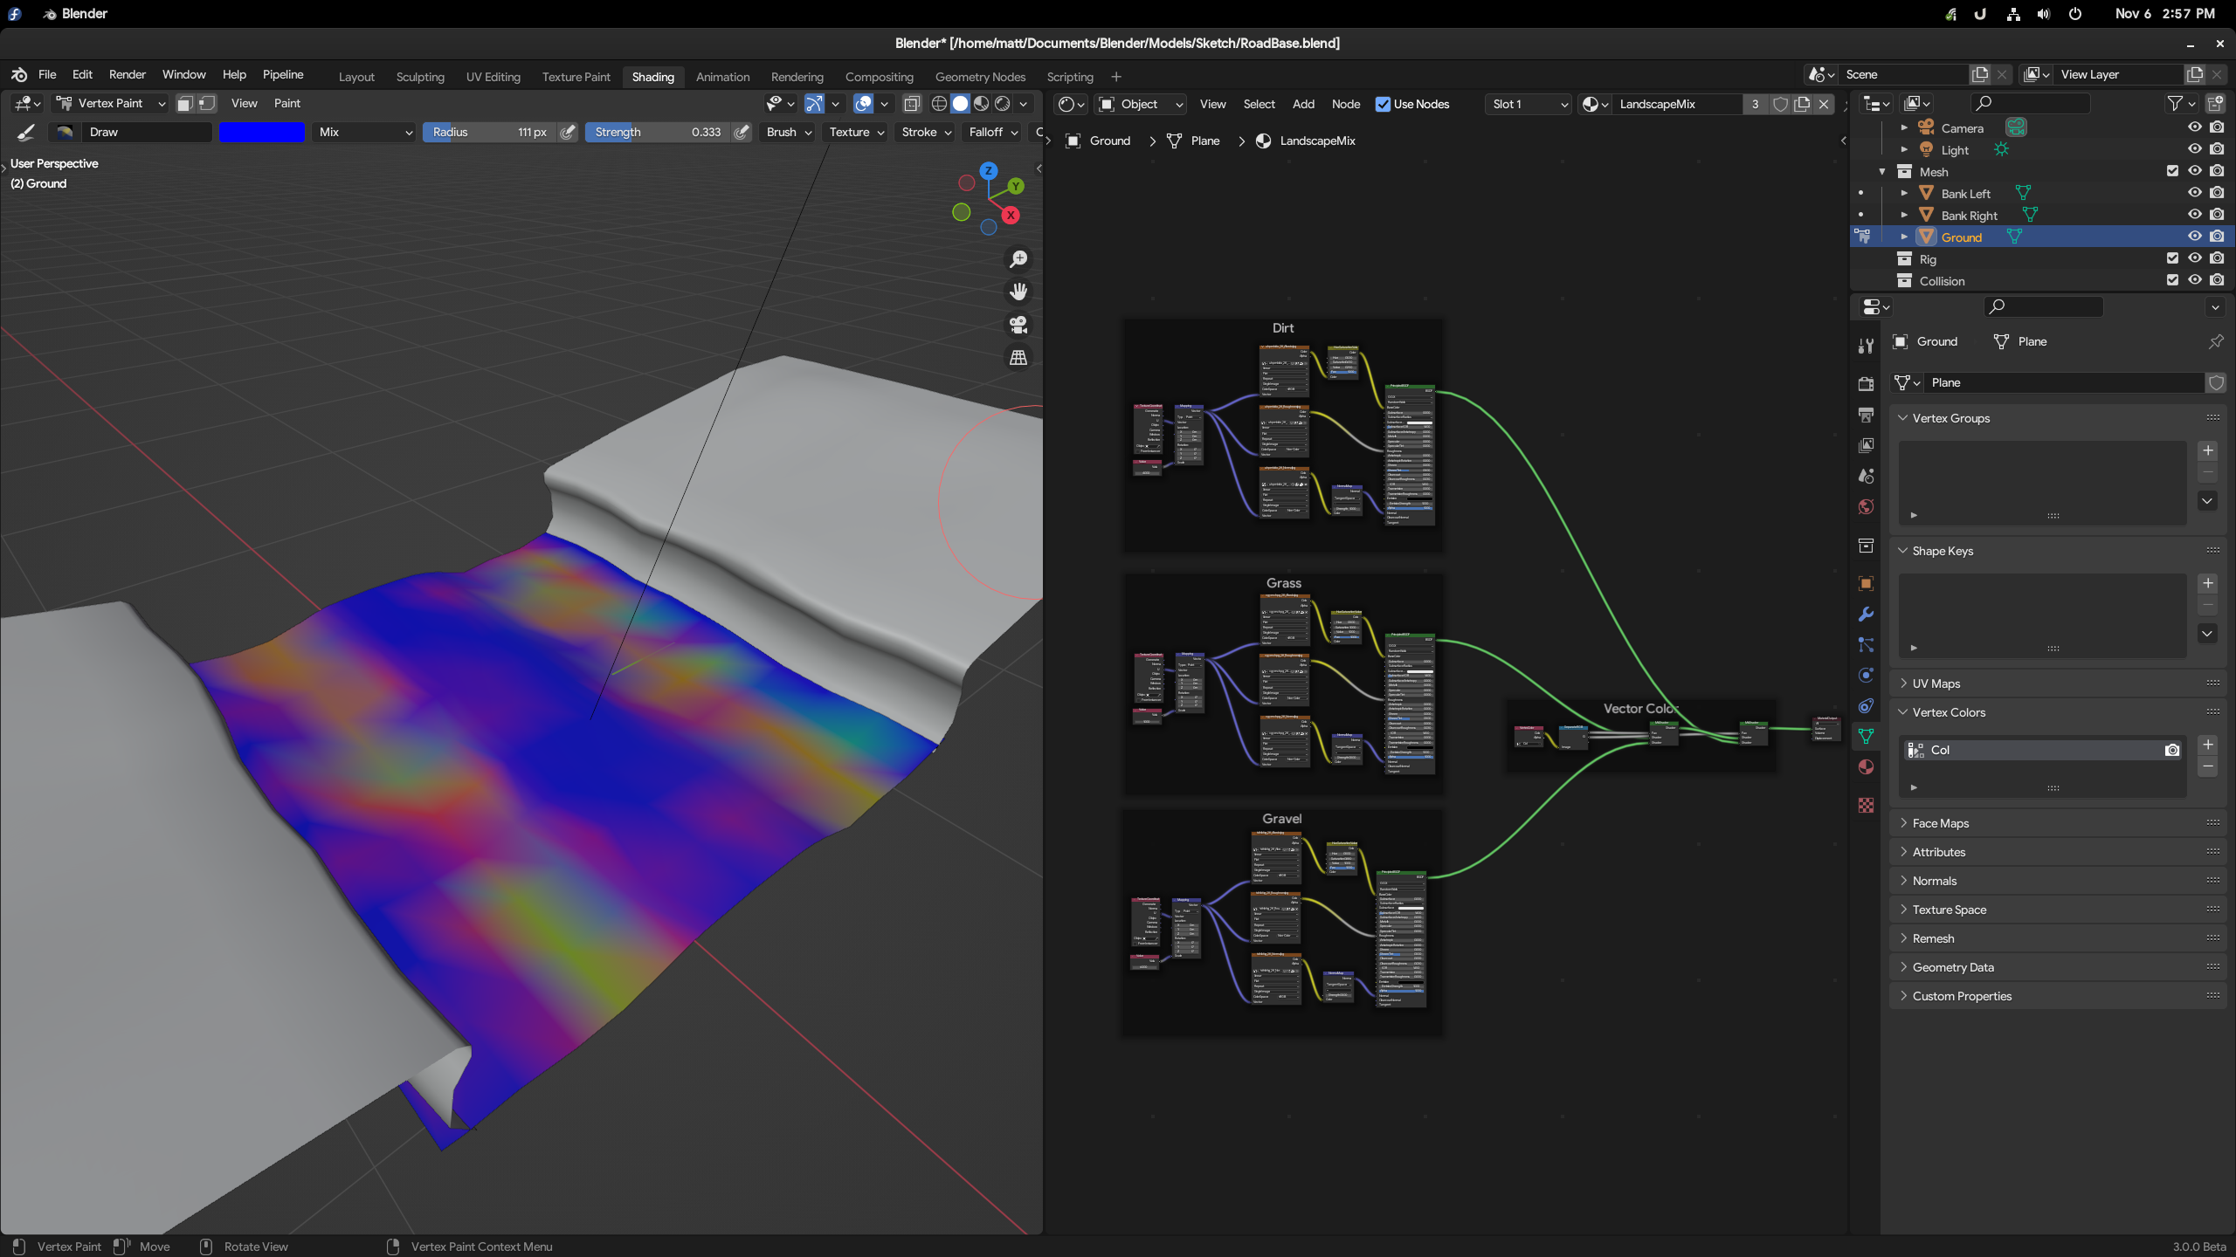Viewport: 2236px width, 1257px height.
Task: Switch to the Texture Paint workspace tab
Action: coord(576,77)
